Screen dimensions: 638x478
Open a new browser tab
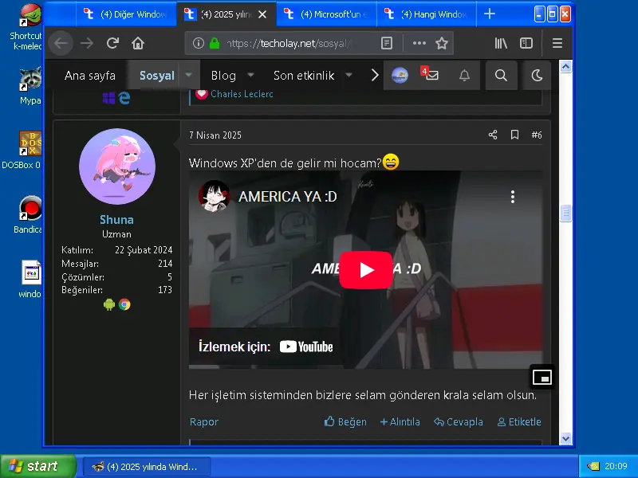click(x=490, y=14)
